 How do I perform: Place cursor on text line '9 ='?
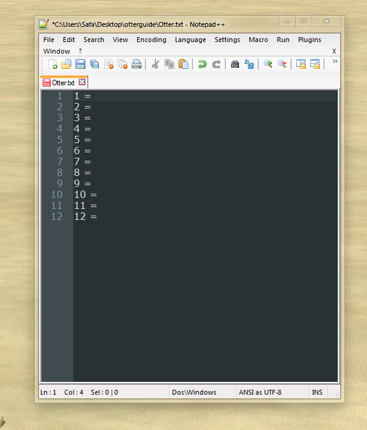point(82,183)
